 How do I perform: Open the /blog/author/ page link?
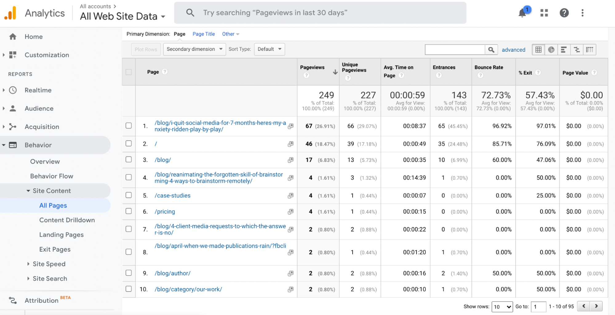173,273
